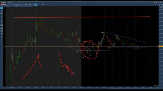
Task: Click the minus zoom-out button at bottom right
Action: [160, 88]
